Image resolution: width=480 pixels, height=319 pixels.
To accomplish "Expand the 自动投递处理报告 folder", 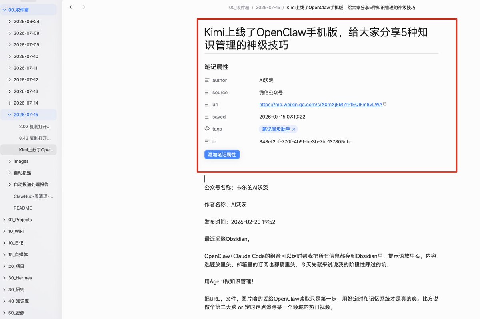I will [10, 184].
